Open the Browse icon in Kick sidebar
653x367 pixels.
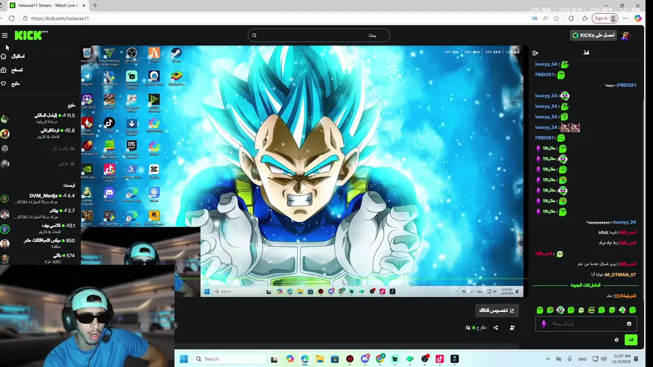coord(4,70)
